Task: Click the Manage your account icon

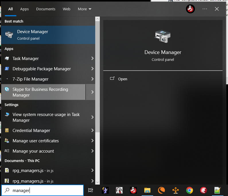Action: click(7, 151)
